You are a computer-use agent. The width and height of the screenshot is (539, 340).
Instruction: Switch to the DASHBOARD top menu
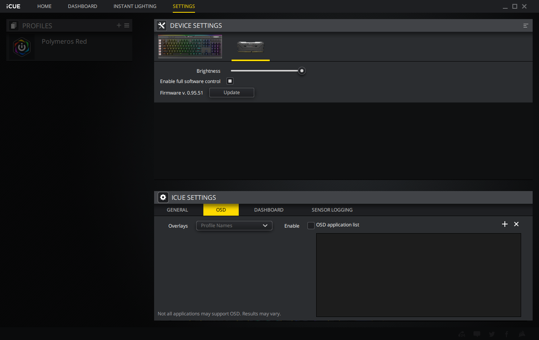coord(83,6)
